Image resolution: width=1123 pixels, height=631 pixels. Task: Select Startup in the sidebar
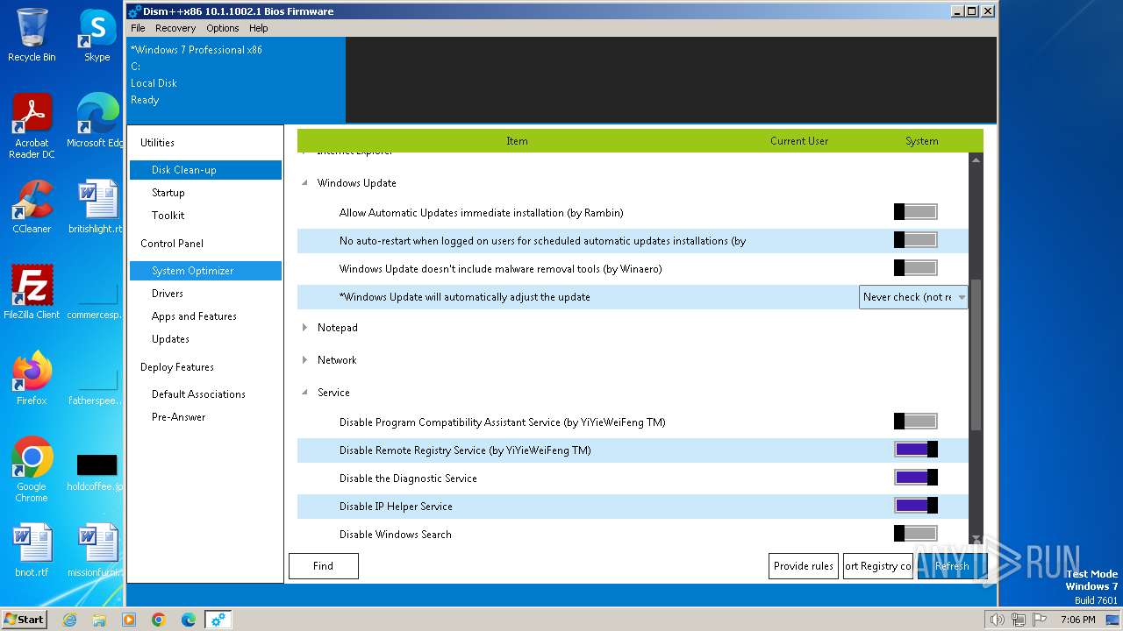(x=168, y=193)
